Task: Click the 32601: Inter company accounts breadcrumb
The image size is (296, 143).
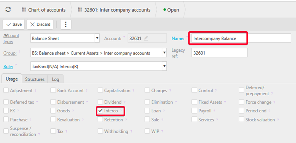Action: click(117, 10)
